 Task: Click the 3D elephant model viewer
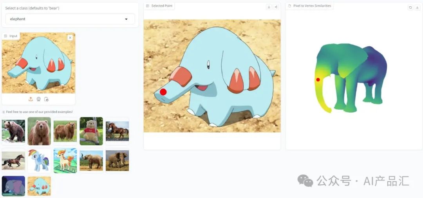[351, 78]
